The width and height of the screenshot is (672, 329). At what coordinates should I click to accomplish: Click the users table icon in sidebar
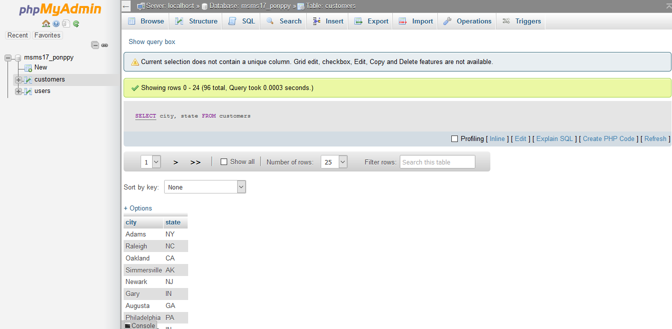coord(28,91)
